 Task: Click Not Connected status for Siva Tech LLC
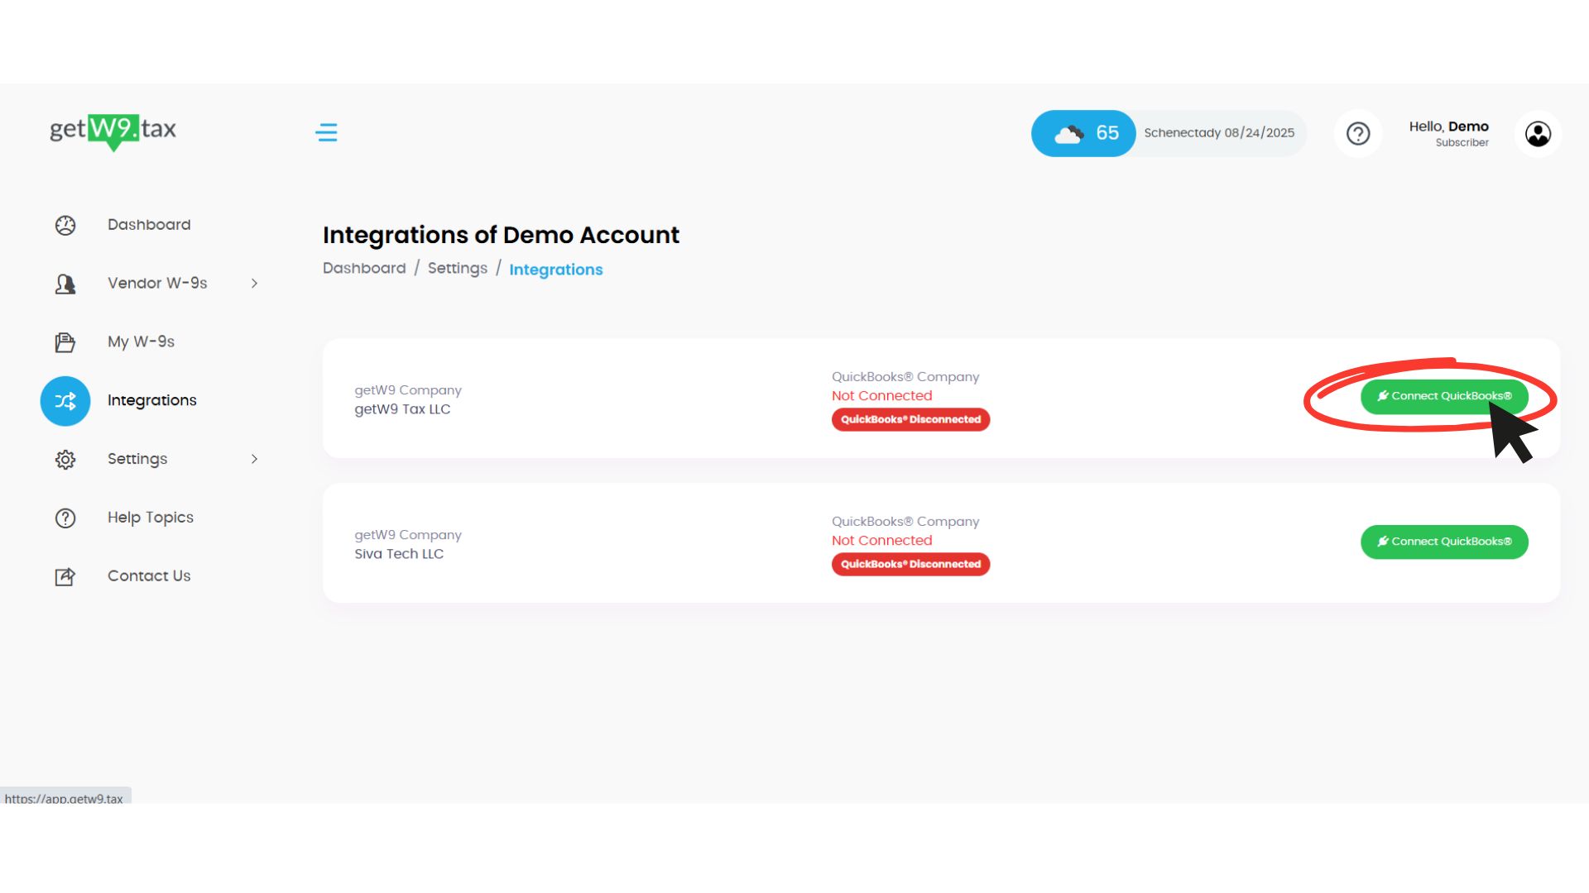pos(881,541)
